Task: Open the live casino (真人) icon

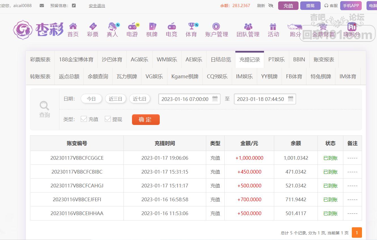Action: pos(112,27)
